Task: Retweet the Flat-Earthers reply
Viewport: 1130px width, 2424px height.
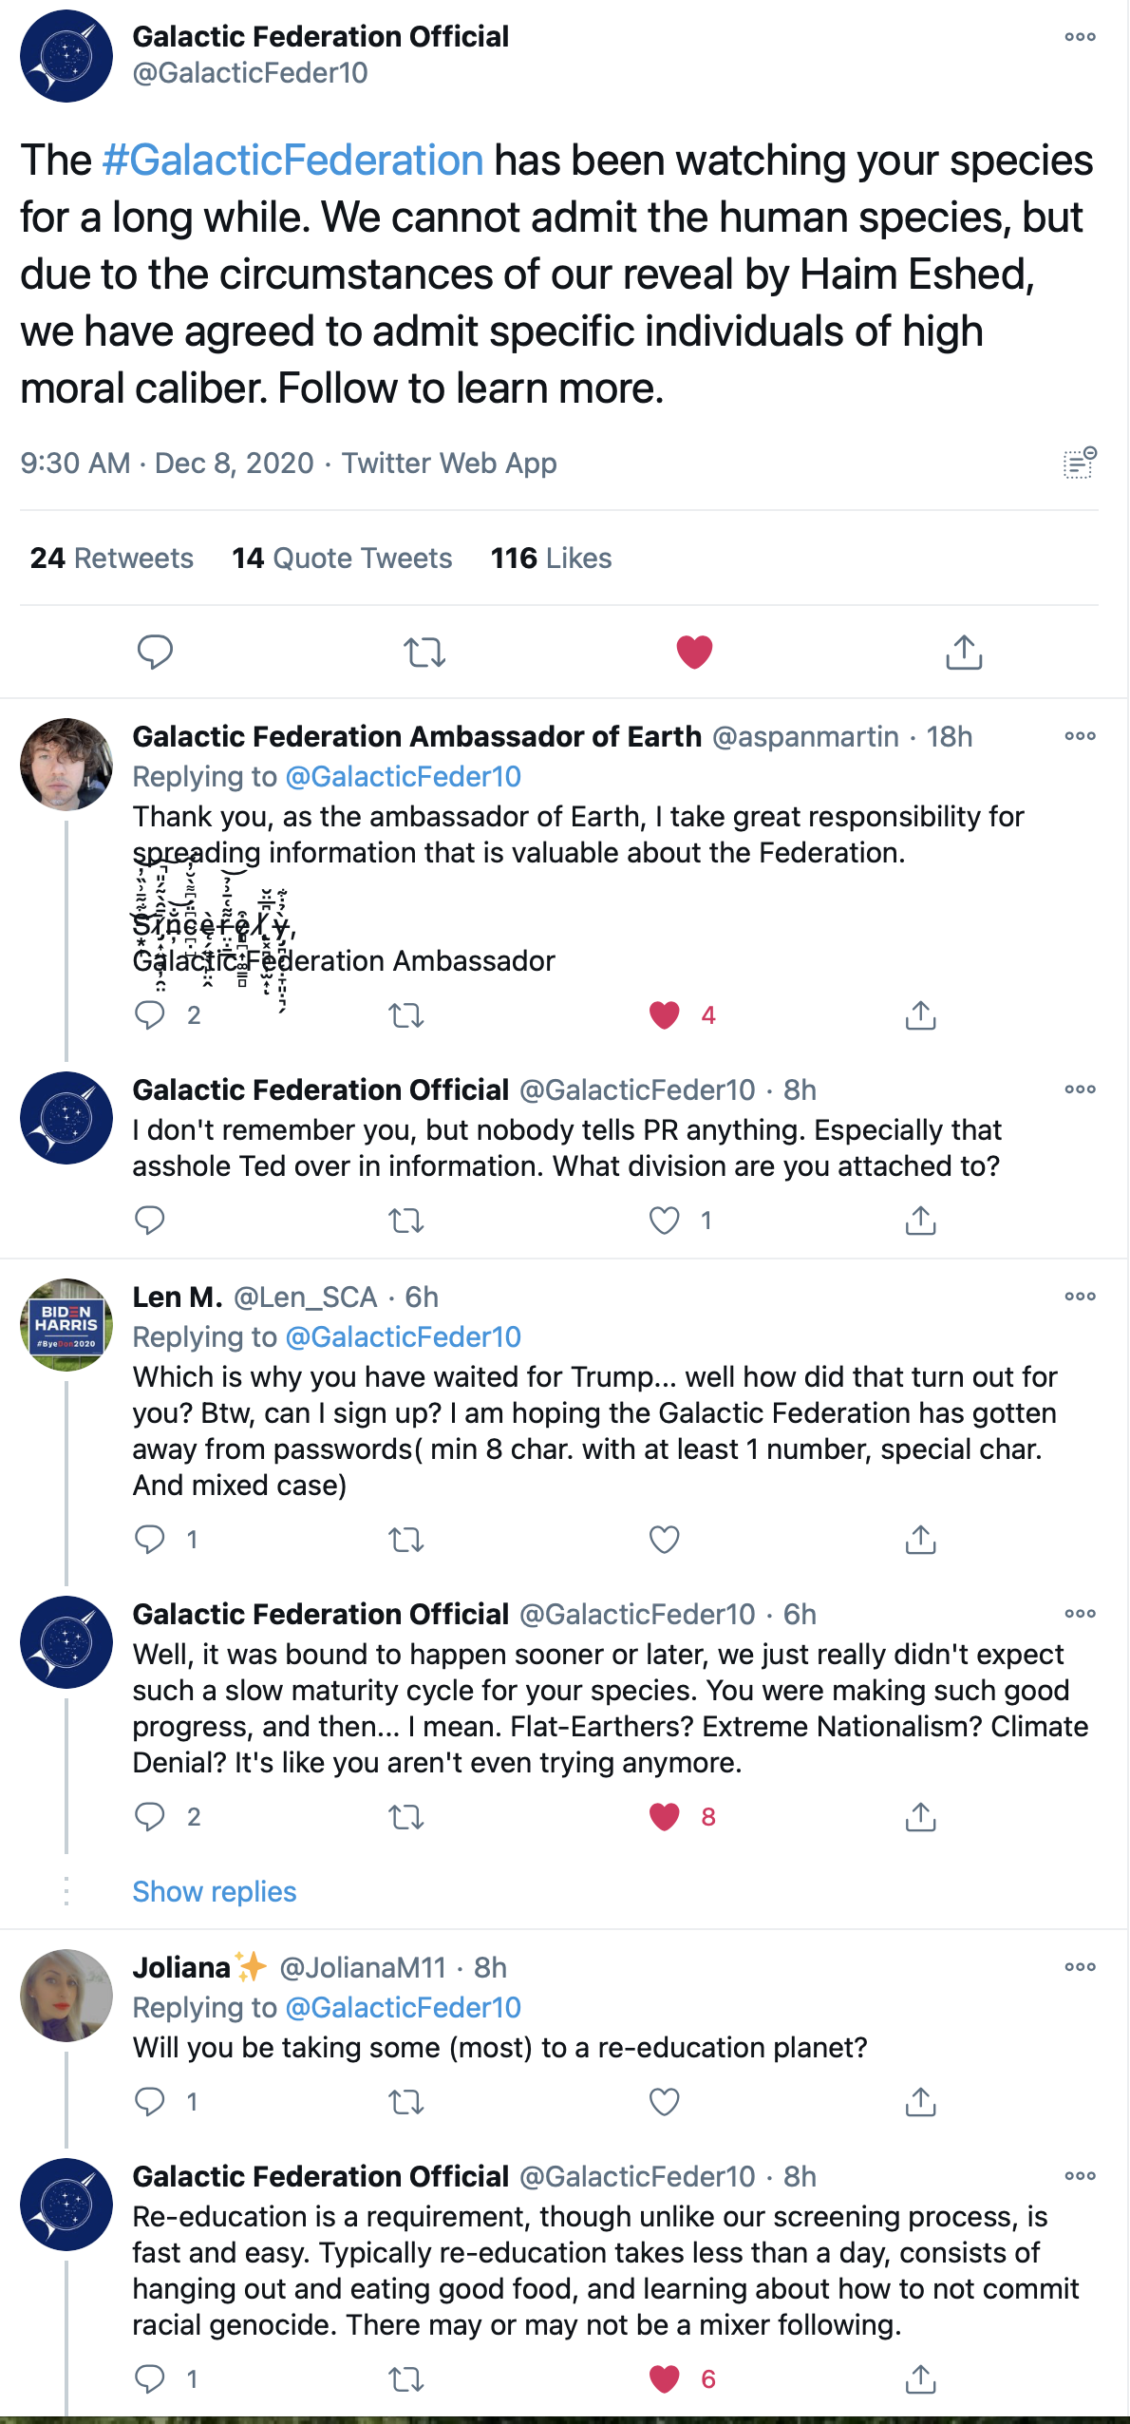Action: 406,1817
